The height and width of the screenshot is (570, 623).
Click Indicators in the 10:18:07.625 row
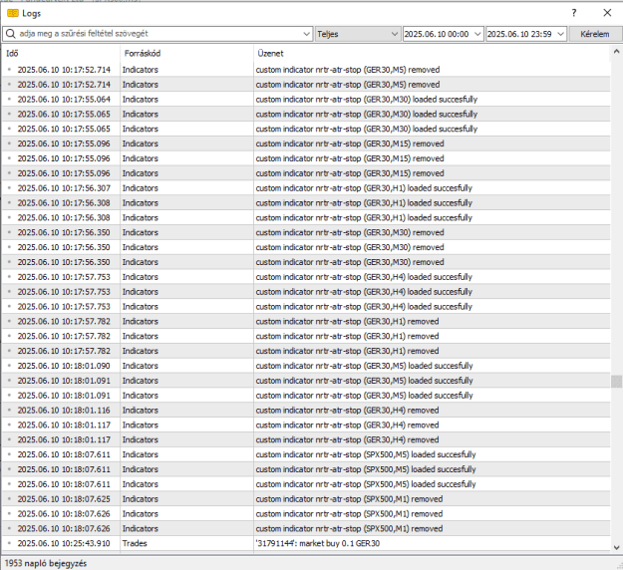[140, 499]
